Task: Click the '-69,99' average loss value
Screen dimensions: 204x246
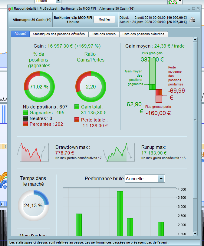Action: (x=176, y=91)
